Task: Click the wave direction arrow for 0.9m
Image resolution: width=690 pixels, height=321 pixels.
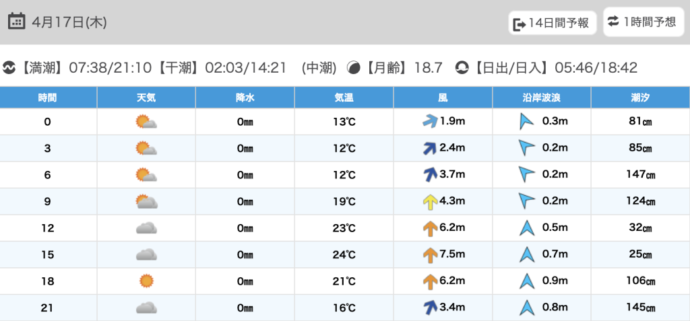Action: tap(526, 281)
